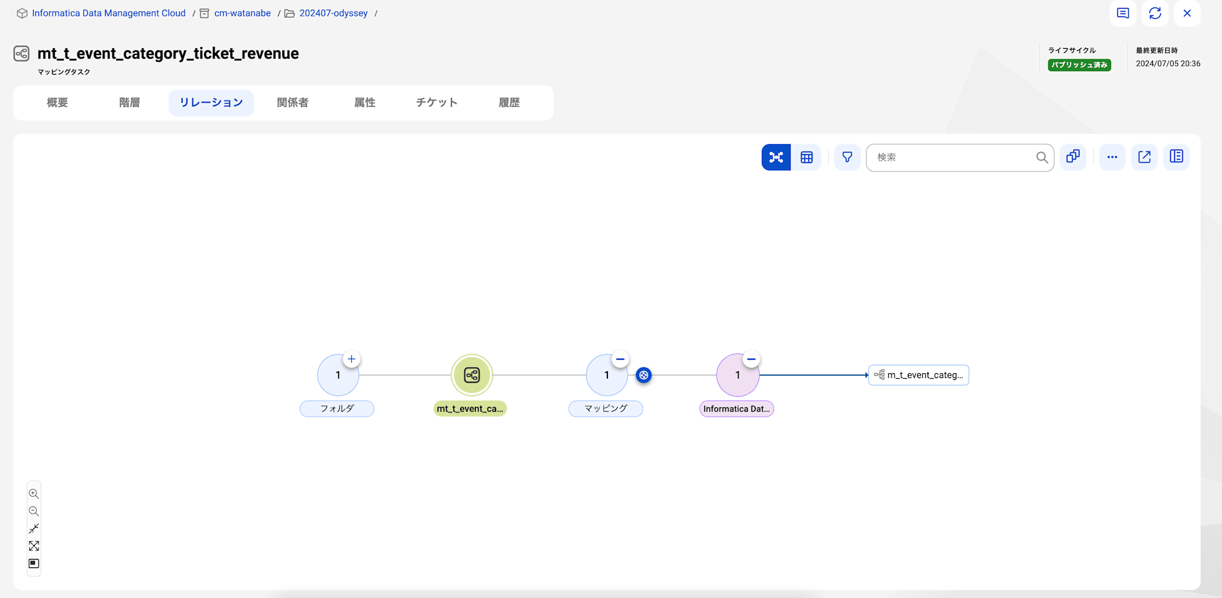Go to cm-watanabe breadcrumb link
This screenshot has width=1222, height=598.
(x=243, y=13)
